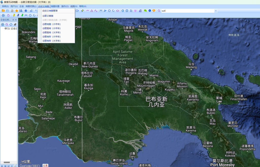Choose 谷歌卫星图 from the dropdown menu
The width and height of the screenshot is (260, 167).
48,16
